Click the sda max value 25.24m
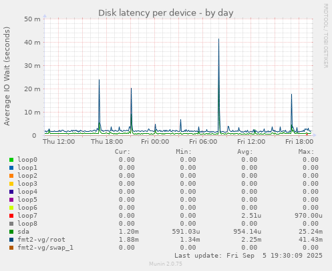Screen dimensions: 332x271 tap(311, 232)
